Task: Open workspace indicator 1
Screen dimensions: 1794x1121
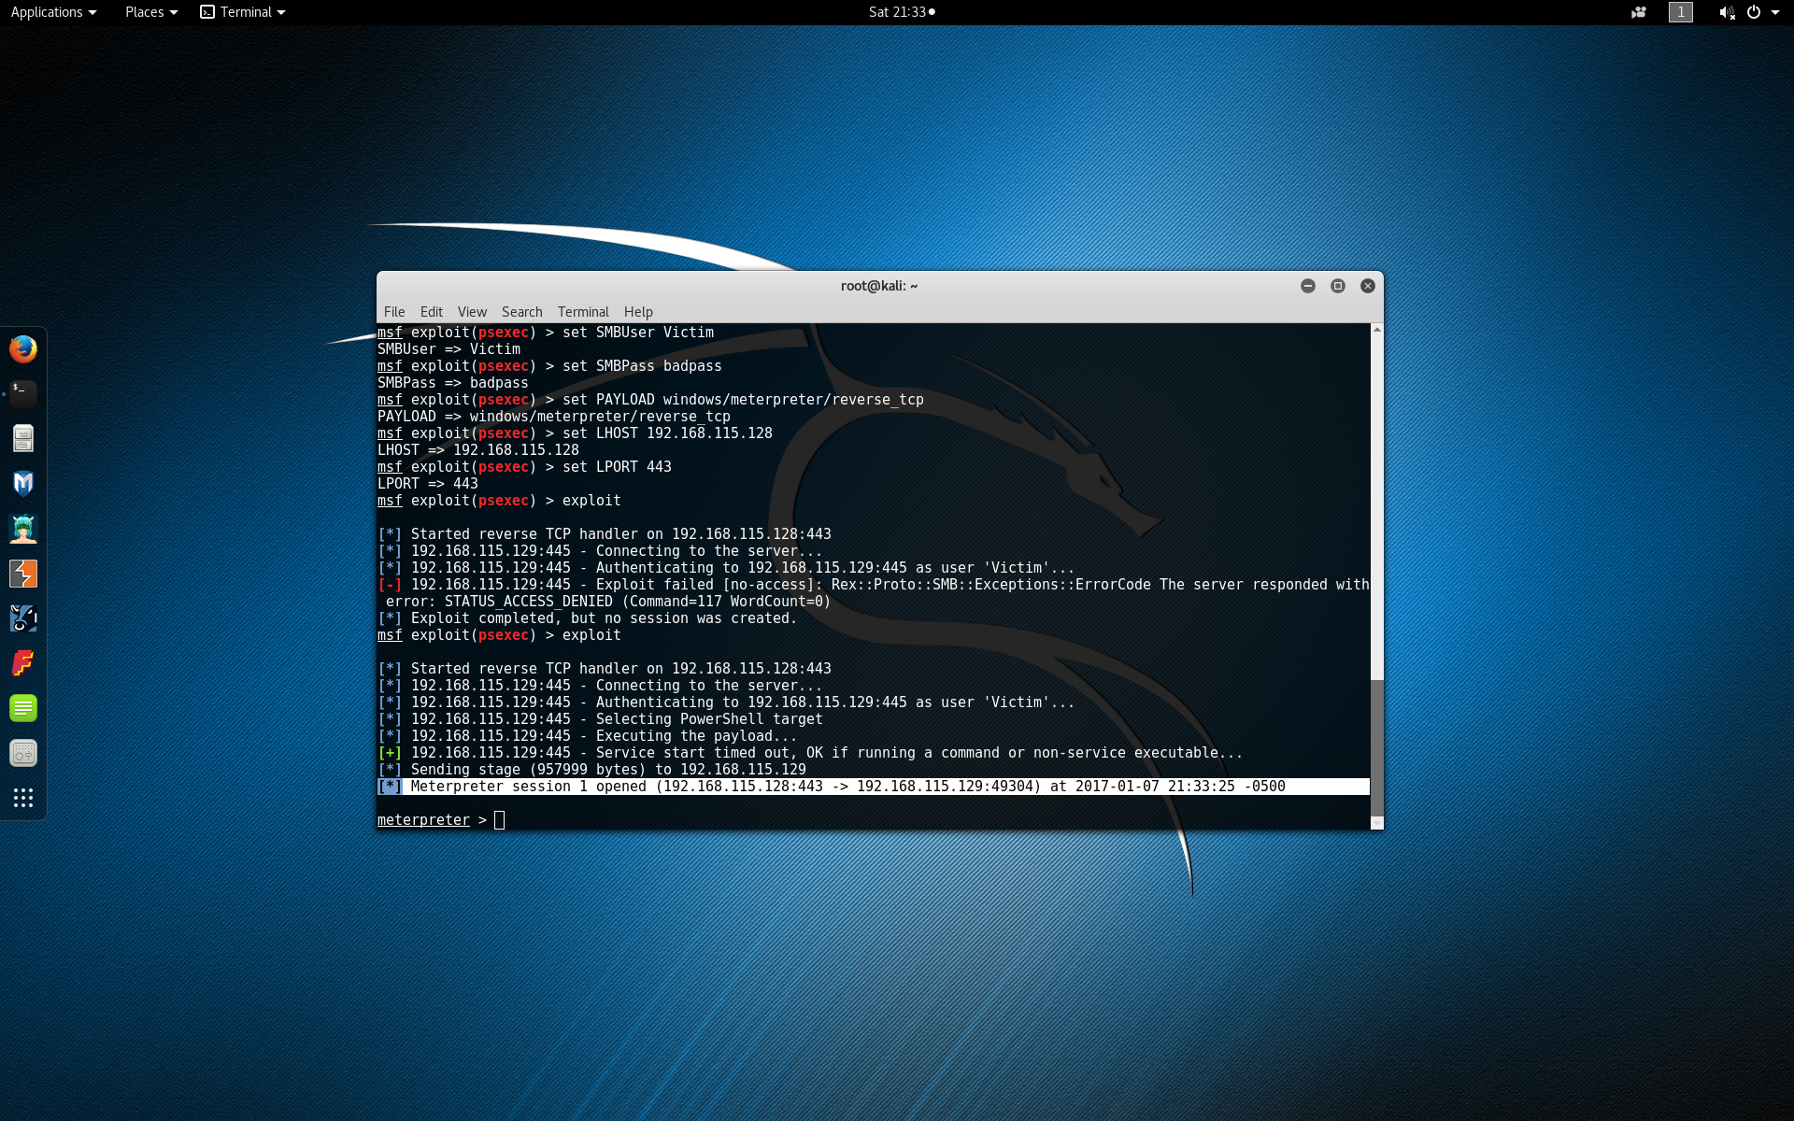Action: point(1681,12)
